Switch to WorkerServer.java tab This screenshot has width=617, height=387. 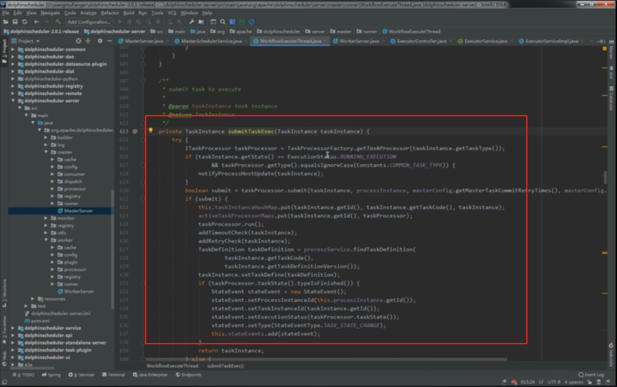pos(359,41)
